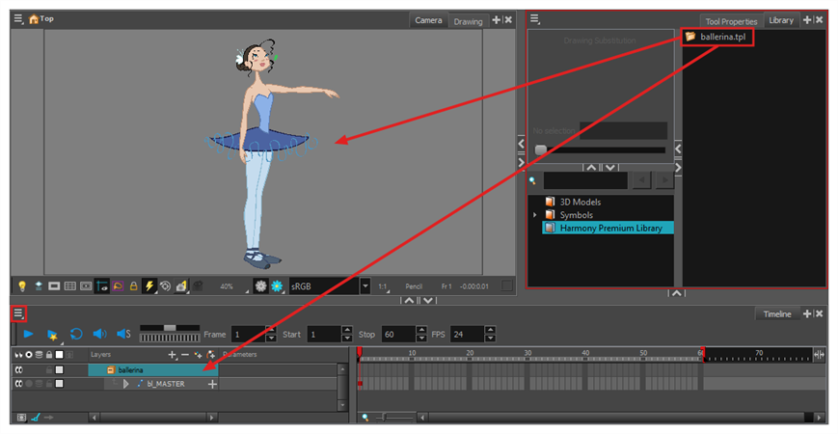The width and height of the screenshot is (838, 434).
Task: Toggle the Sound playback speaker icon
Action: [x=99, y=334]
